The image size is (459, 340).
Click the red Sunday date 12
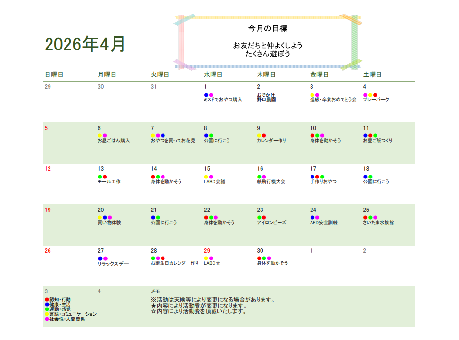coord(48,169)
